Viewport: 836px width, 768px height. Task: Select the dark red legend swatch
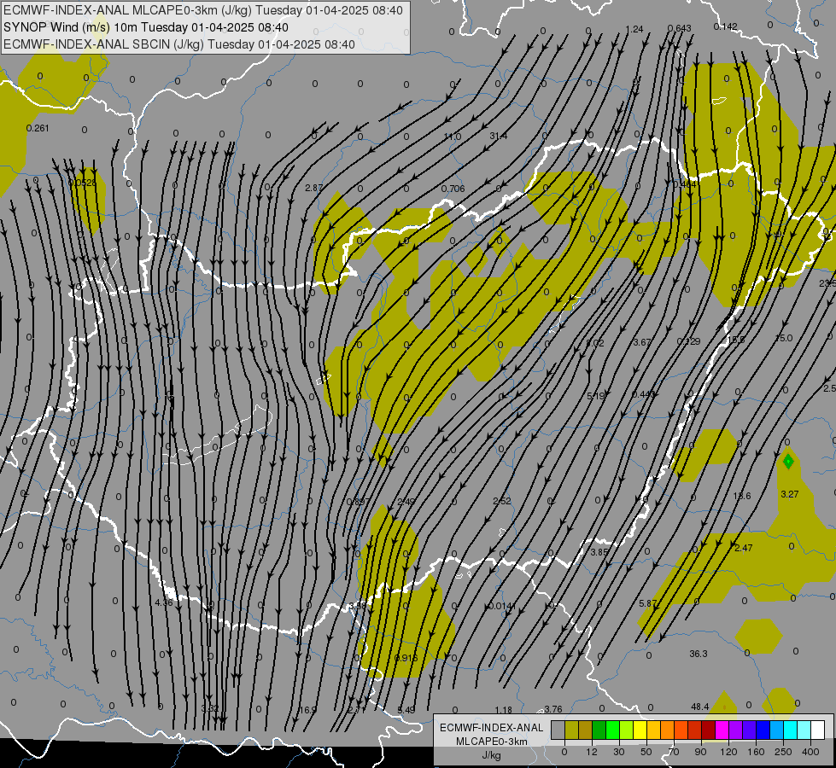pos(708,730)
